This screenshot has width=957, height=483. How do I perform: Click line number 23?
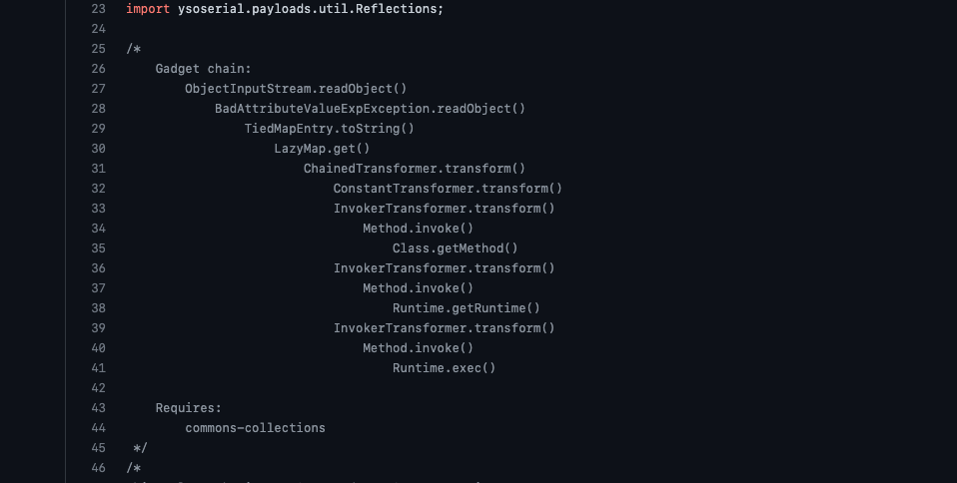98,9
